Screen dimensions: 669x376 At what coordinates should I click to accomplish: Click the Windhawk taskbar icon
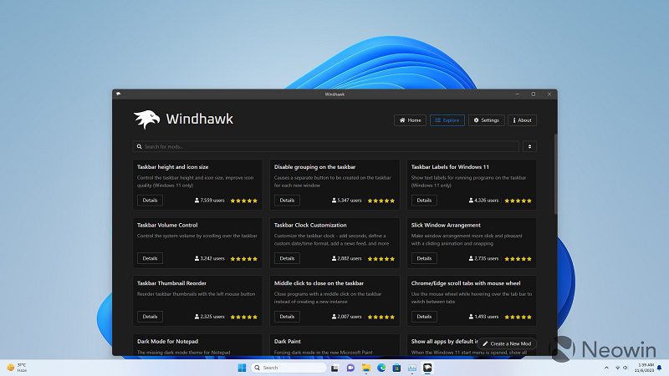coord(427,368)
